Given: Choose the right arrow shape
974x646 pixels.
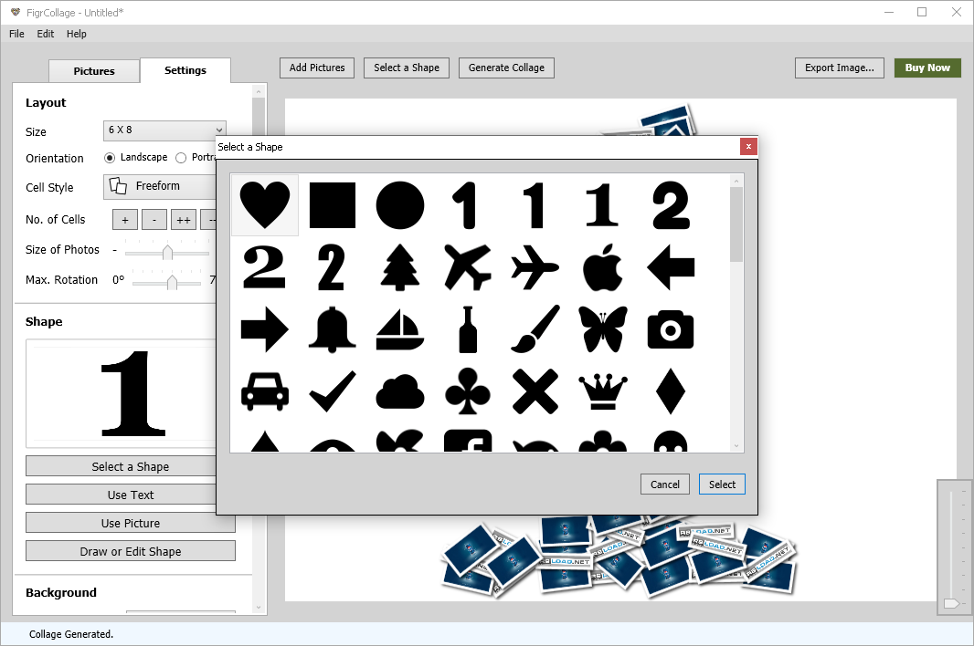Looking at the screenshot, I should click(x=265, y=329).
